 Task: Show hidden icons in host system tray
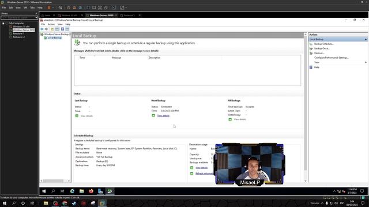[x=322, y=203]
